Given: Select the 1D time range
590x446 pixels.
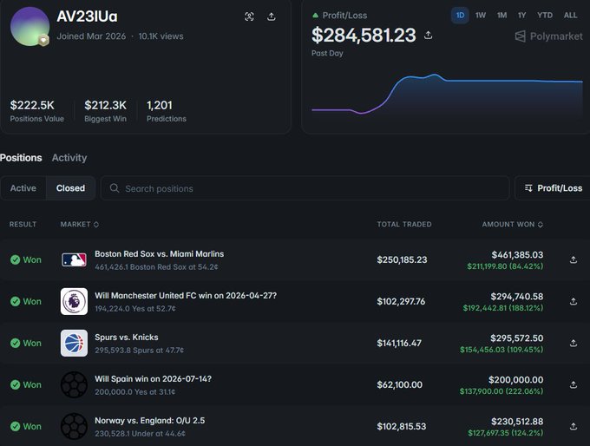Looking at the screenshot, I should (x=460, y=16).
